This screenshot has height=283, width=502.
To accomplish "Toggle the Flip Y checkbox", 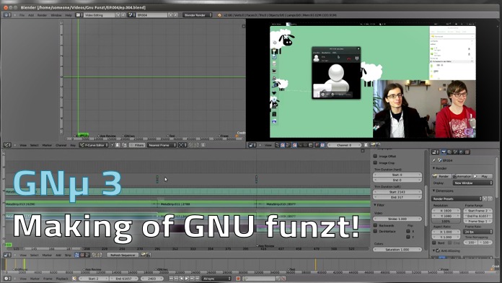I will (x=408, y=237).
